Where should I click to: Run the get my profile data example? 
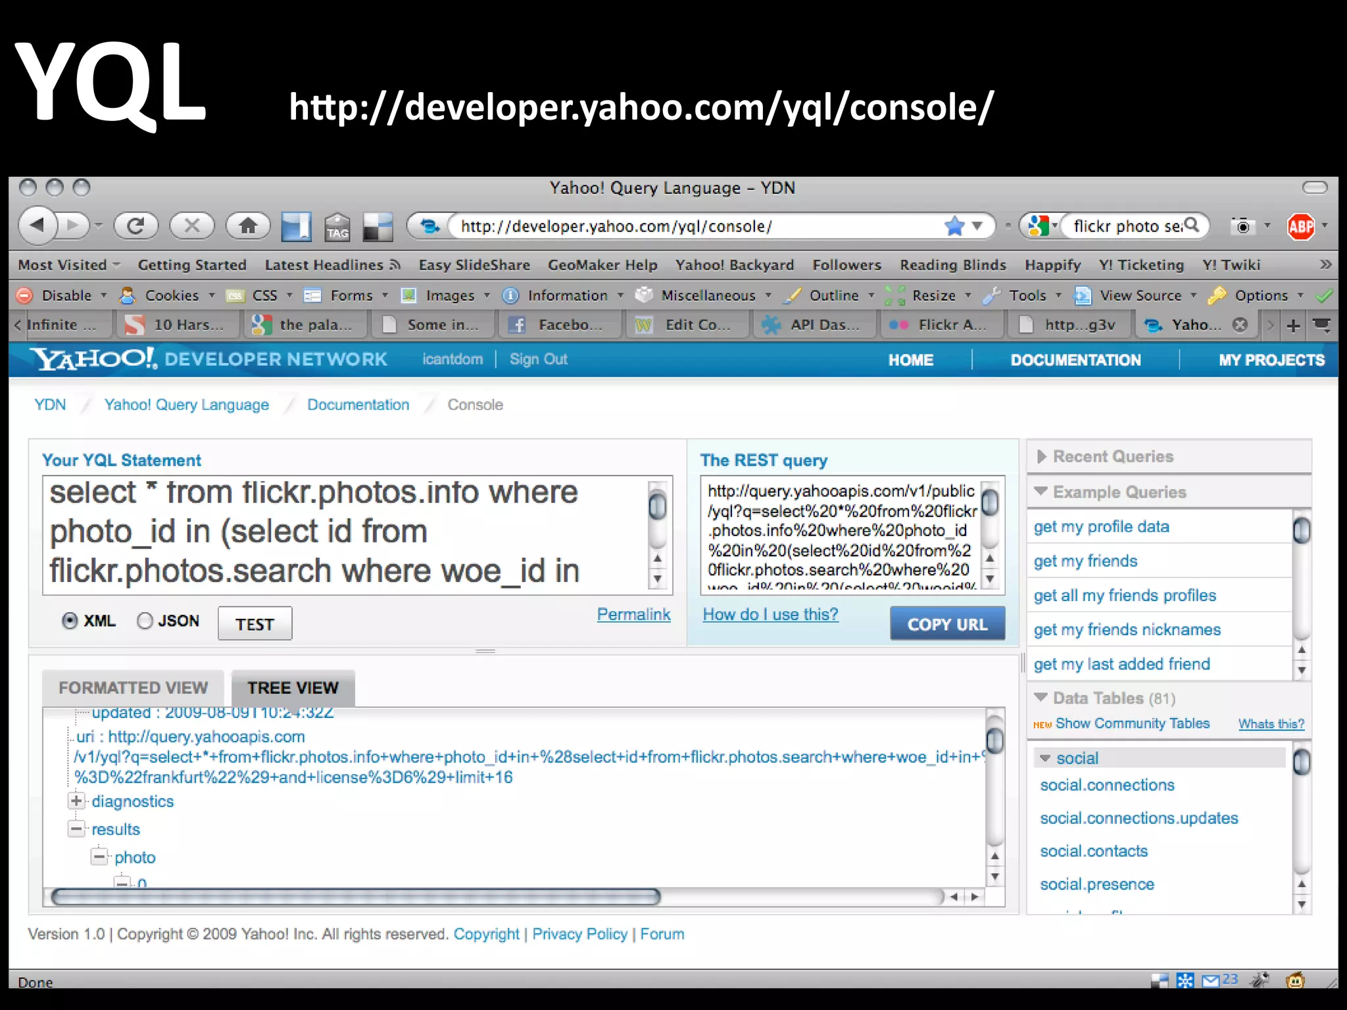pyautogui.click(x=1101, y=527)
